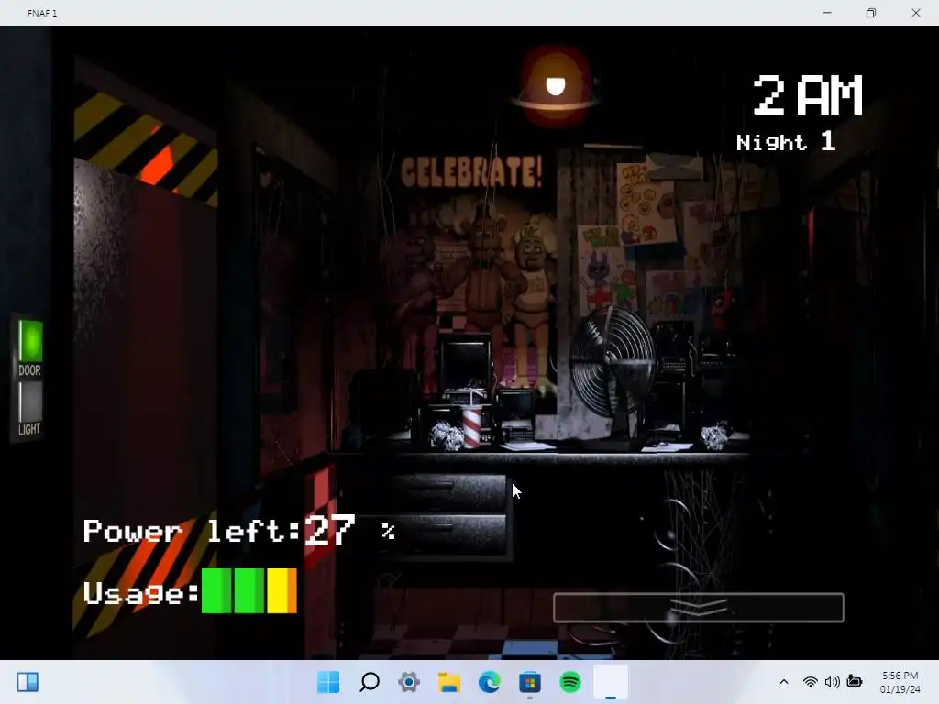The width and height of the screenshot is (939, 704).
Task: Minimize the FNAF 1 window
Action: [x=827, y=13]
